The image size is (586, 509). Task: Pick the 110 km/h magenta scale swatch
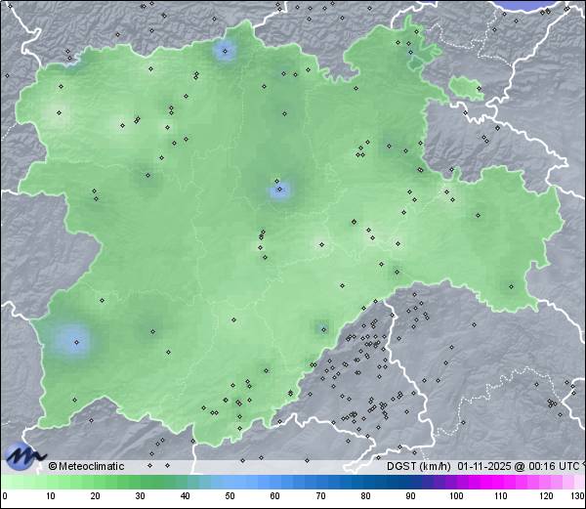[x=500, y=483]
